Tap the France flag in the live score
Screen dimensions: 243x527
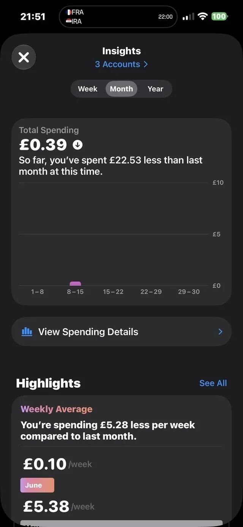[x=69, y=12]
